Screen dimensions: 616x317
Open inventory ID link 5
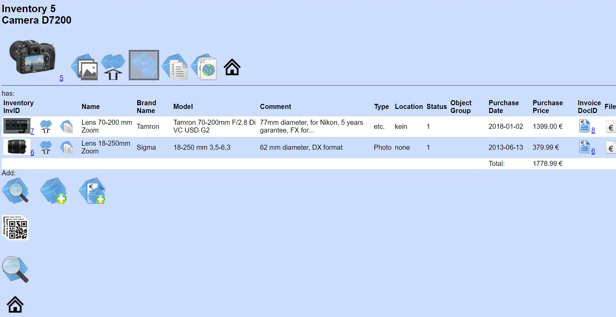(61, 78)
